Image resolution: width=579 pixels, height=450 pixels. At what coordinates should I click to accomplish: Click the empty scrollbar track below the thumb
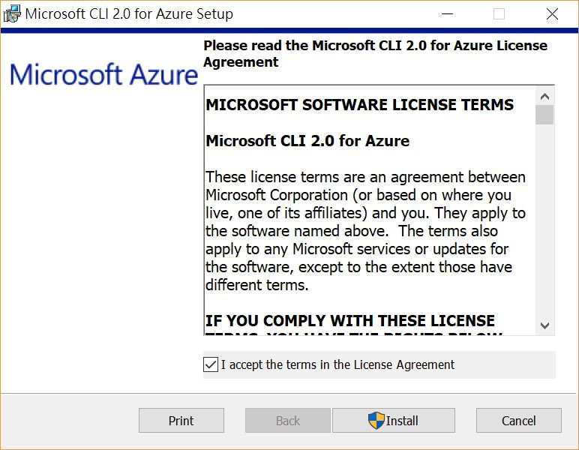[x=544, y=225]
